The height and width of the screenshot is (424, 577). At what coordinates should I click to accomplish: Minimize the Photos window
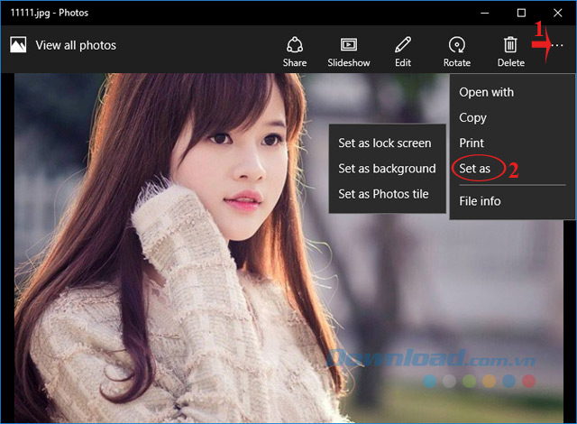click(485, 13)
